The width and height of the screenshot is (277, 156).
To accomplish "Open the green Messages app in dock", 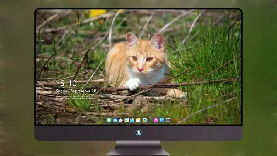I will tap(109, 120).
